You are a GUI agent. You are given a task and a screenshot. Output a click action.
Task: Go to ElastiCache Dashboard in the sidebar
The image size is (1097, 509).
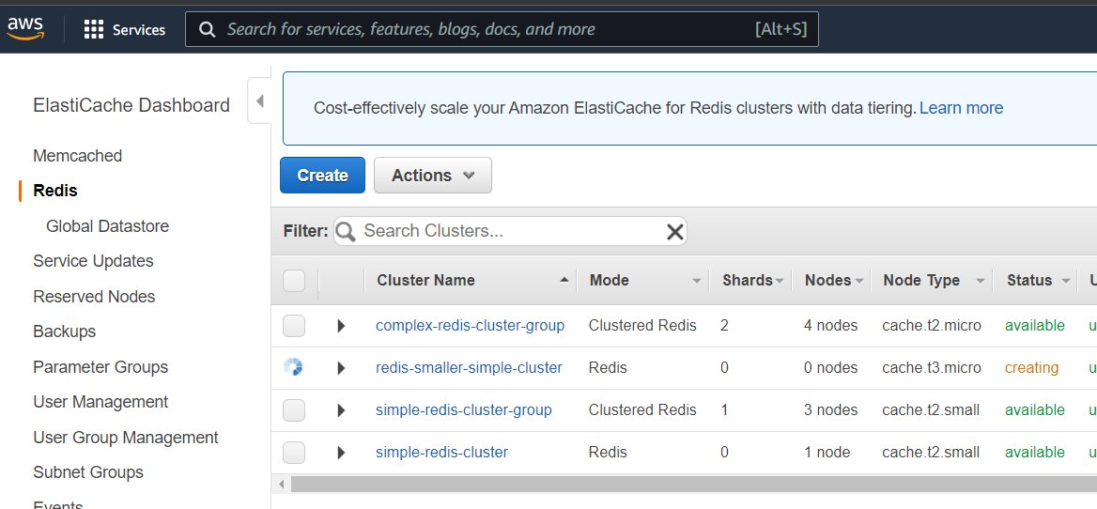pyautogui.click(x=131, y=105)
